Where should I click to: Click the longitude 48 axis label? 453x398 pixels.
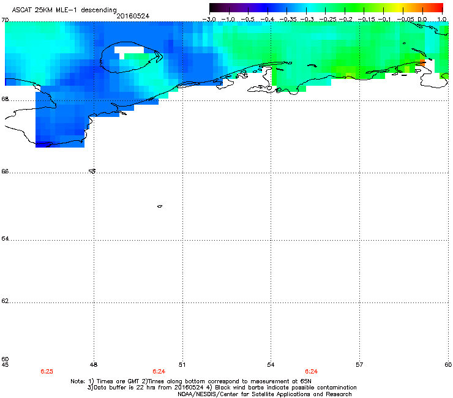click(94, 365)
